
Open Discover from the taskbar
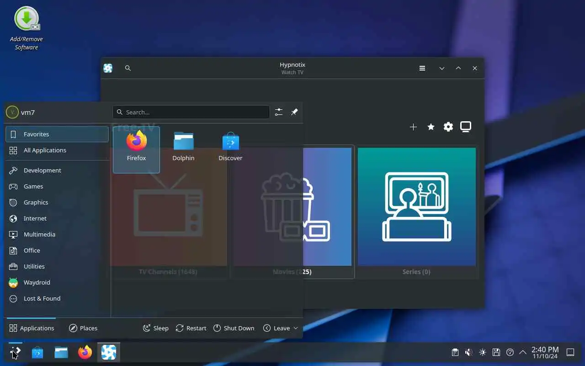tap(37, 352)
